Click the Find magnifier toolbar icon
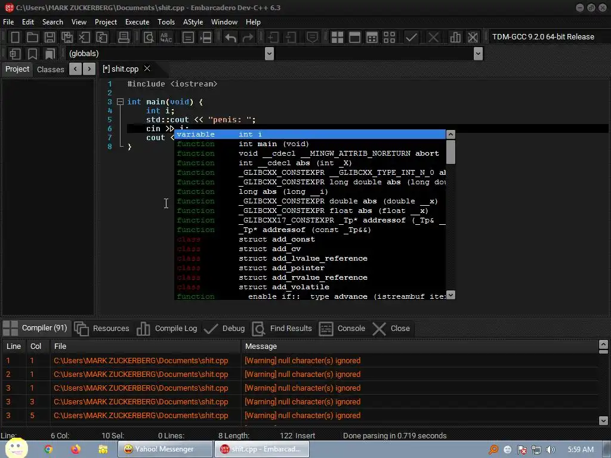 coord(149,38)
